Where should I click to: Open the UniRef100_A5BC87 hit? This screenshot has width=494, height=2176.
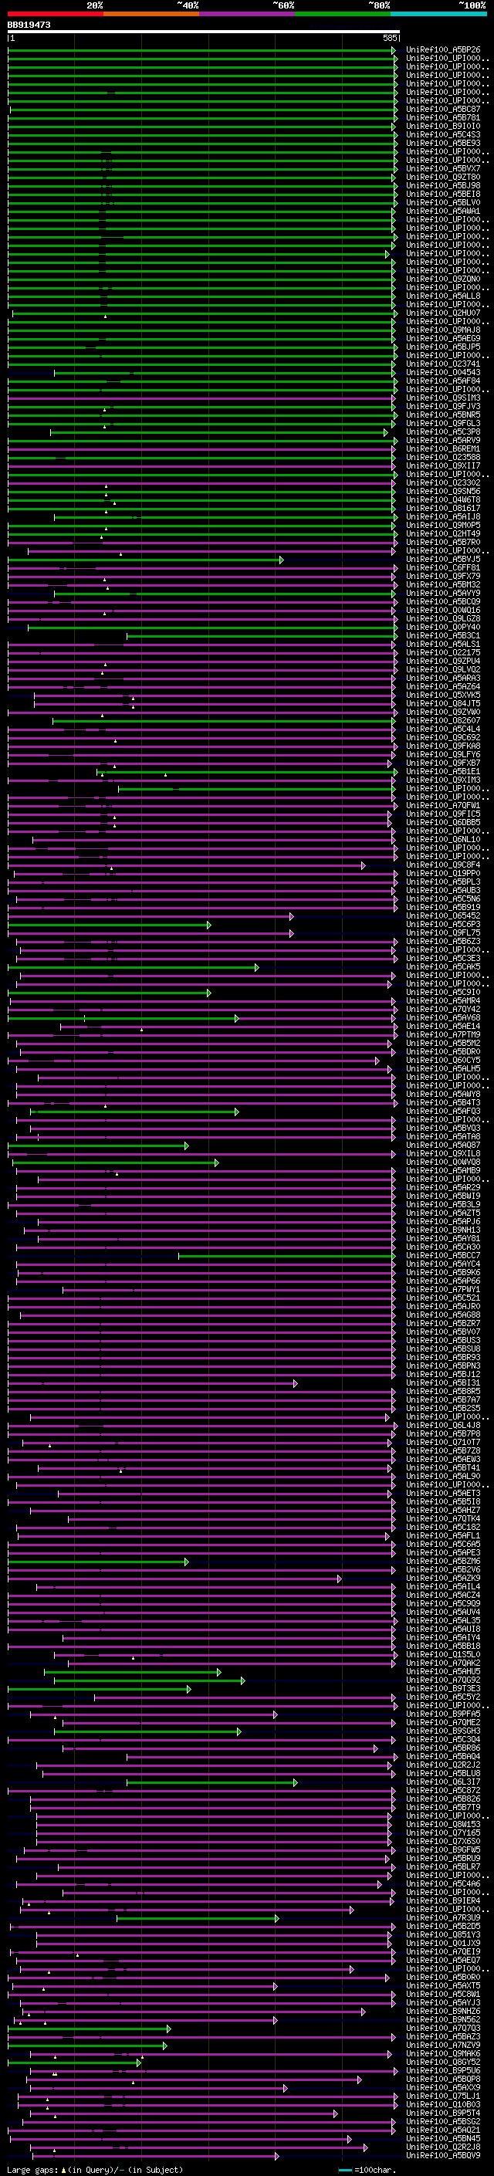coord(442,109)
